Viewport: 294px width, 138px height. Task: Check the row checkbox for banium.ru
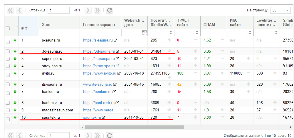tap(8, 94)
